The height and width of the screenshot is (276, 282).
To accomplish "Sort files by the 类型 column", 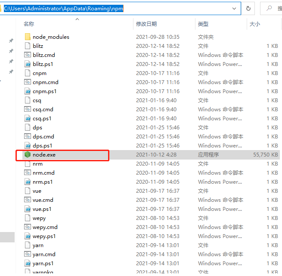I will point(203,24).
